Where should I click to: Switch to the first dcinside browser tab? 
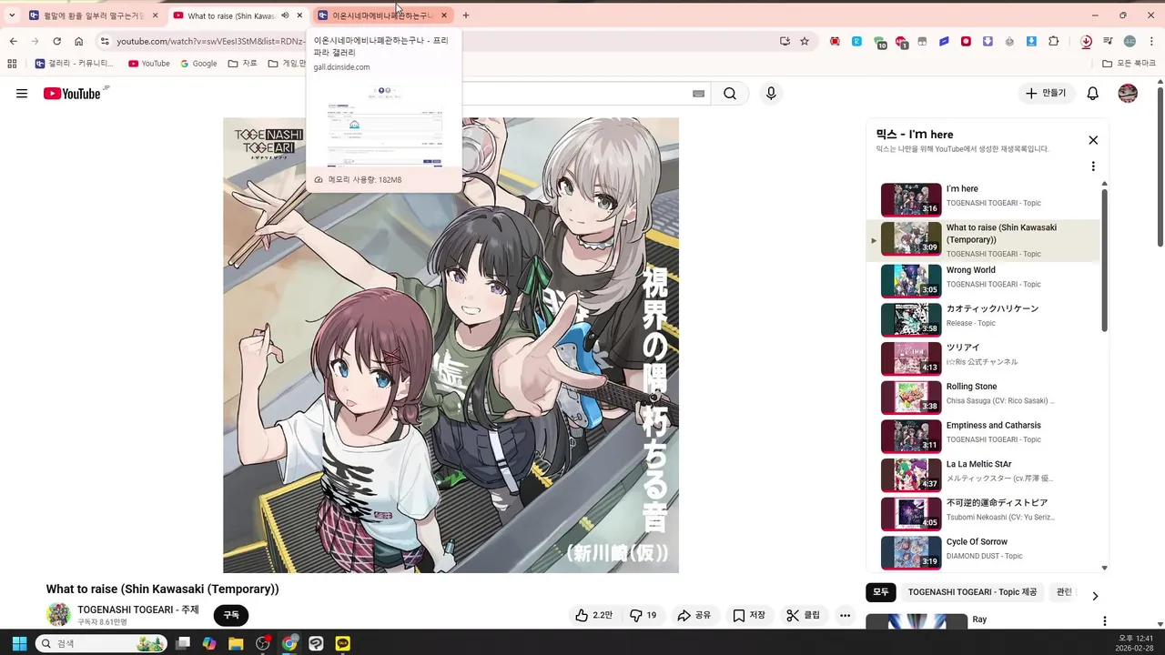click(x=94, y=15)
